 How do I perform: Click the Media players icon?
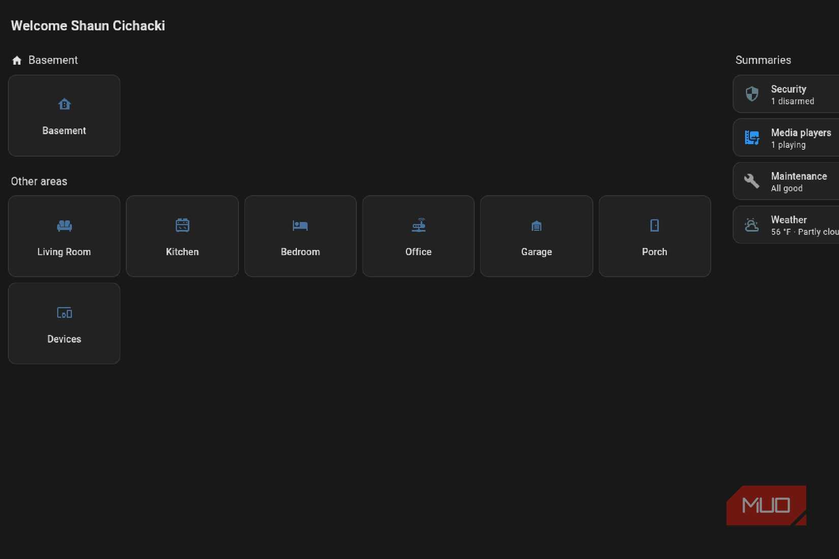point(752,137)
